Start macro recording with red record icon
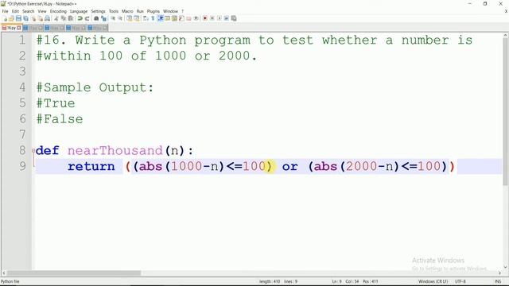Viewport: 509px width, 286px height. click(205, 18)
